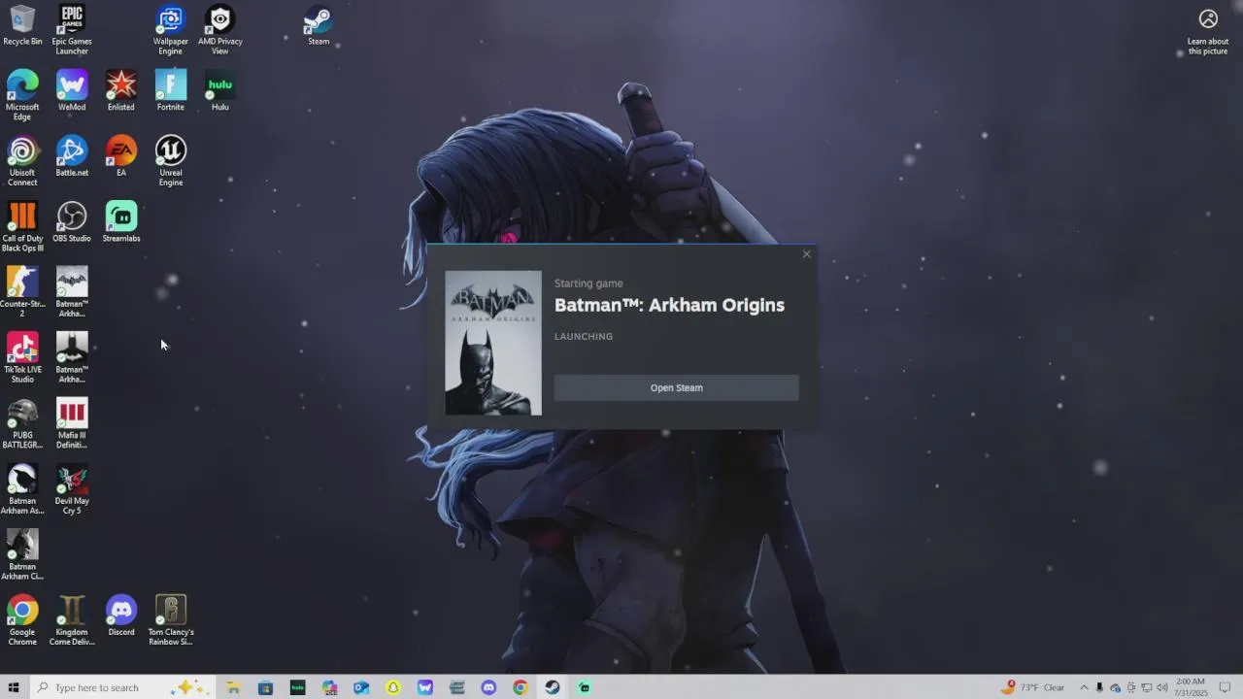Select the Hulu desktop icon
1243x699 pixels.
[x=220, y=90]
